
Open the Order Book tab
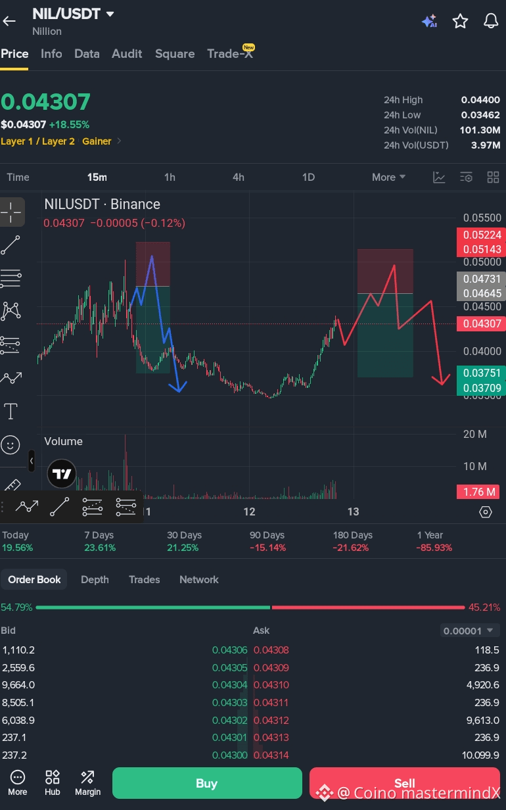[34, 579]
